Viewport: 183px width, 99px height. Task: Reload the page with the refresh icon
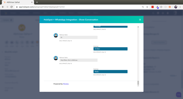11,7
